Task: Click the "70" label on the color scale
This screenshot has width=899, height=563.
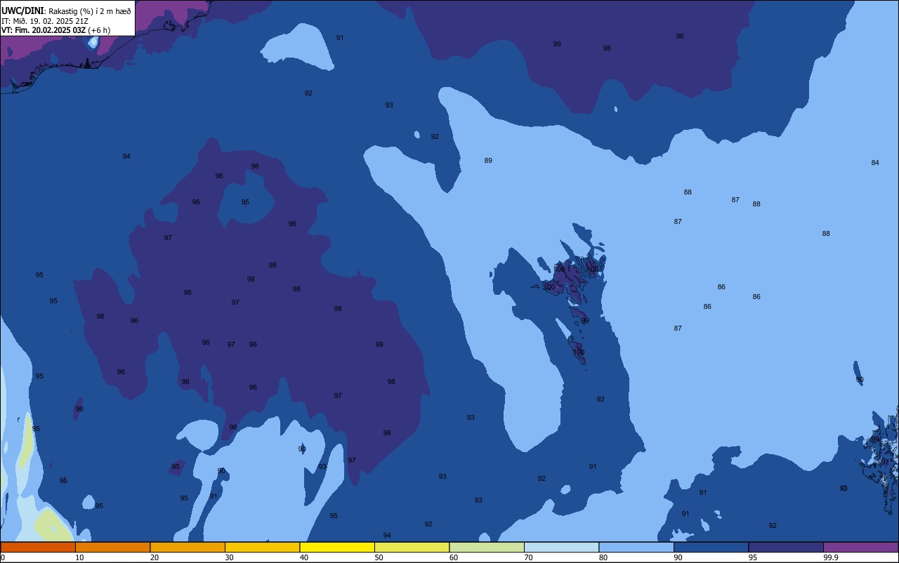Action: (x=528, y=557)
